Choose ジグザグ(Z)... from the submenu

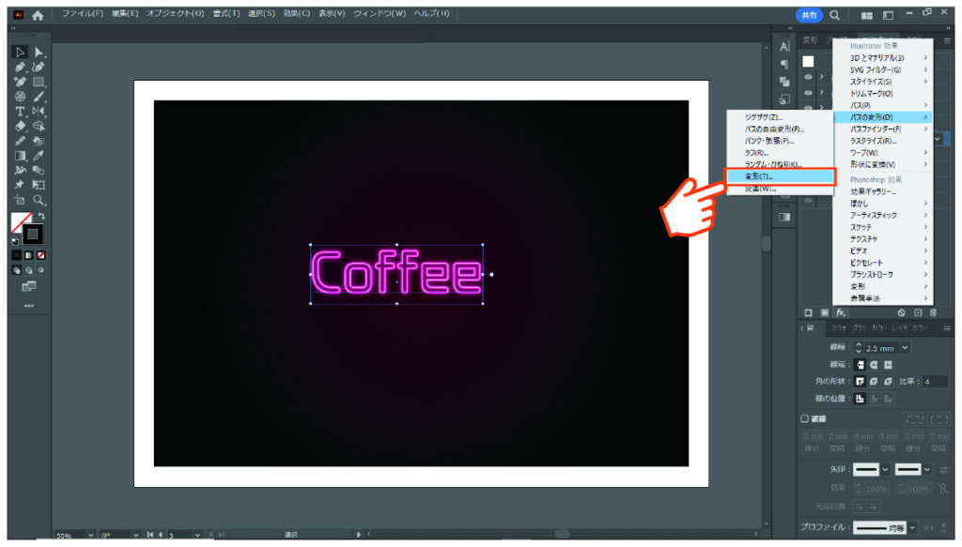pyautogui.click(x=780, y=117)
